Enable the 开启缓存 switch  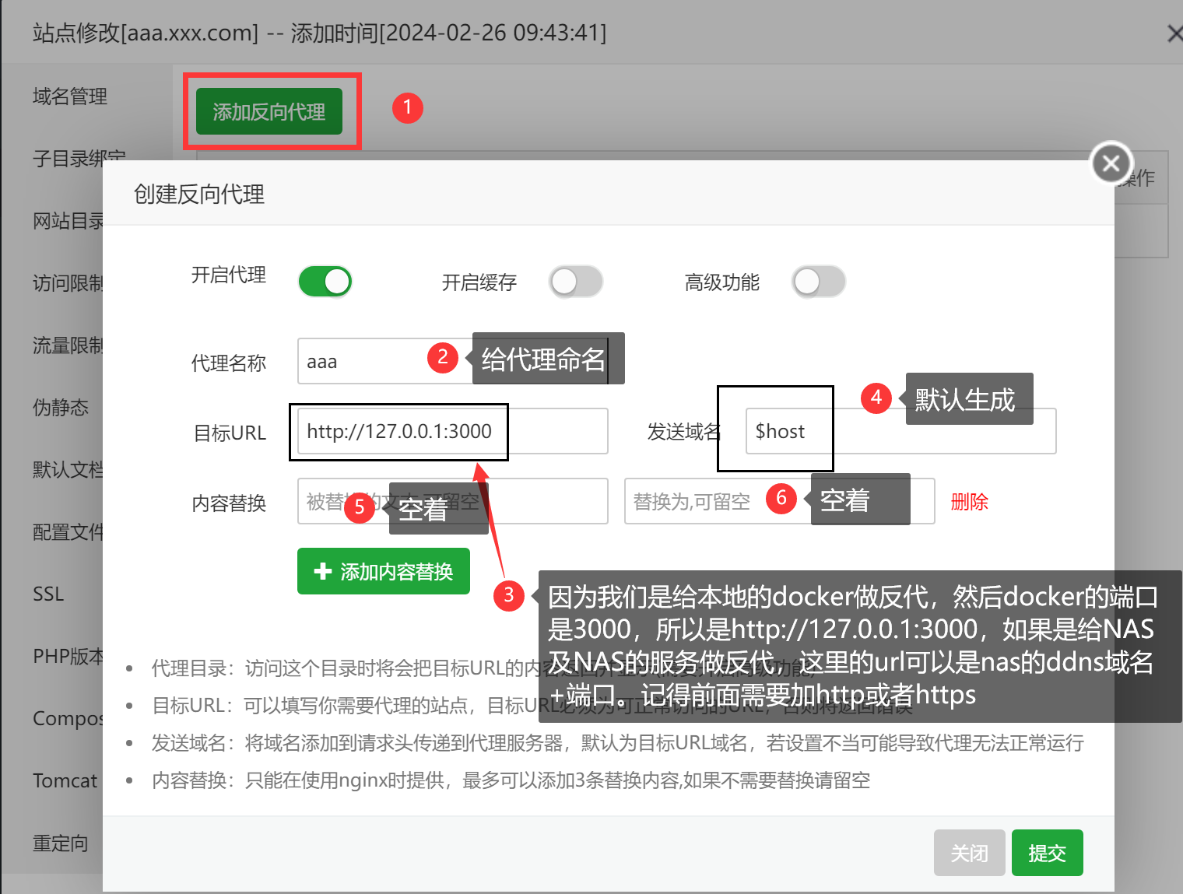576,282
